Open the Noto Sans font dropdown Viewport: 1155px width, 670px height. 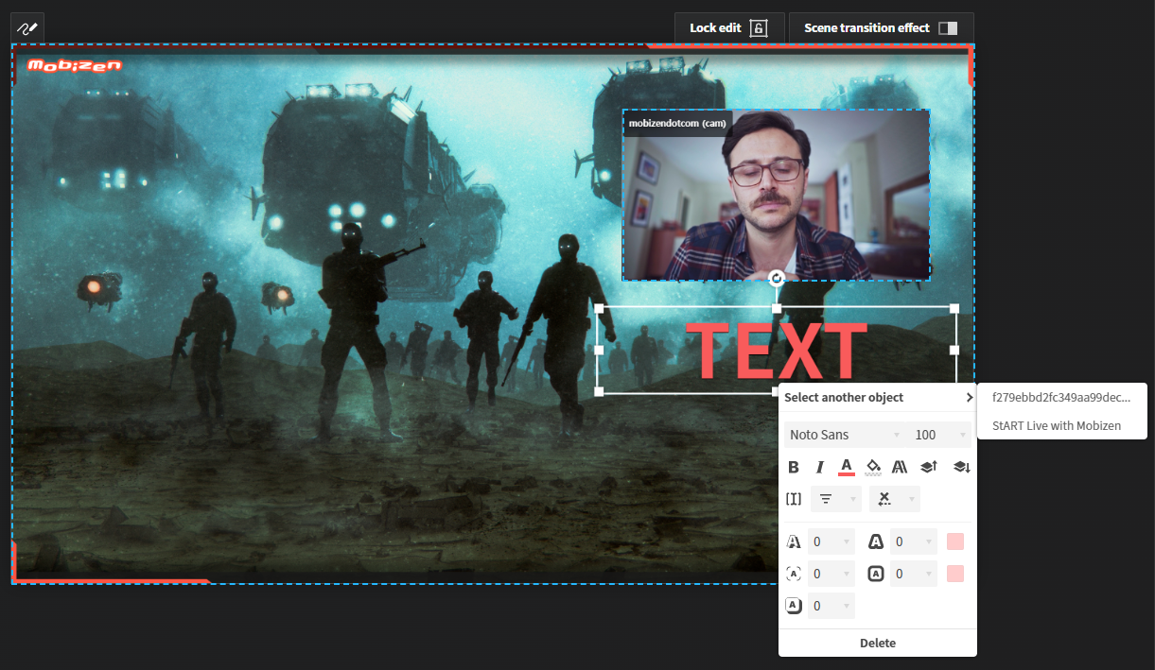point(845,435)
